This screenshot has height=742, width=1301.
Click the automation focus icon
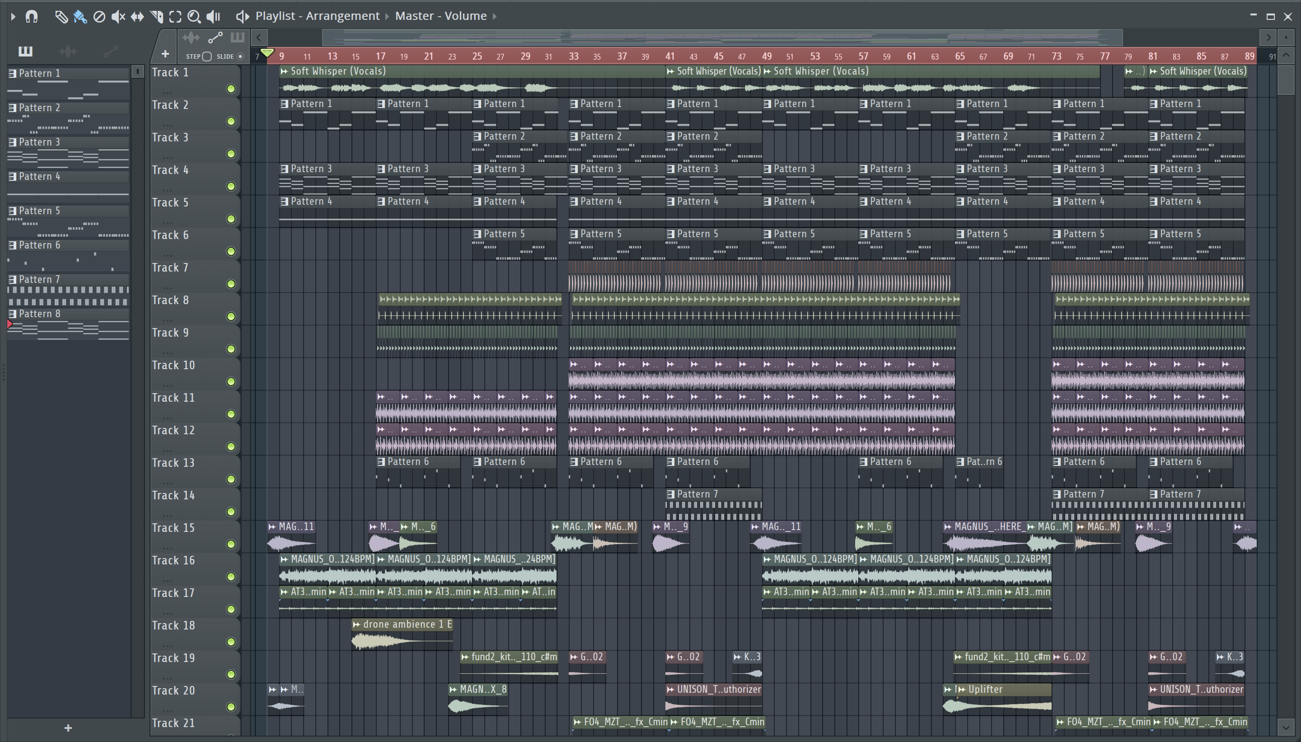215,38
